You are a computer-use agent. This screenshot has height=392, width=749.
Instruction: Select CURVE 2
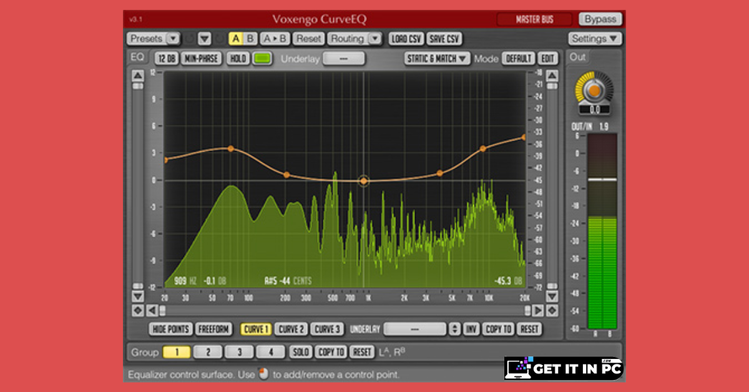(291, 329)
